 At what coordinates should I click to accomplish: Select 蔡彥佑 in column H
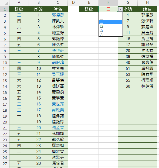147,63
